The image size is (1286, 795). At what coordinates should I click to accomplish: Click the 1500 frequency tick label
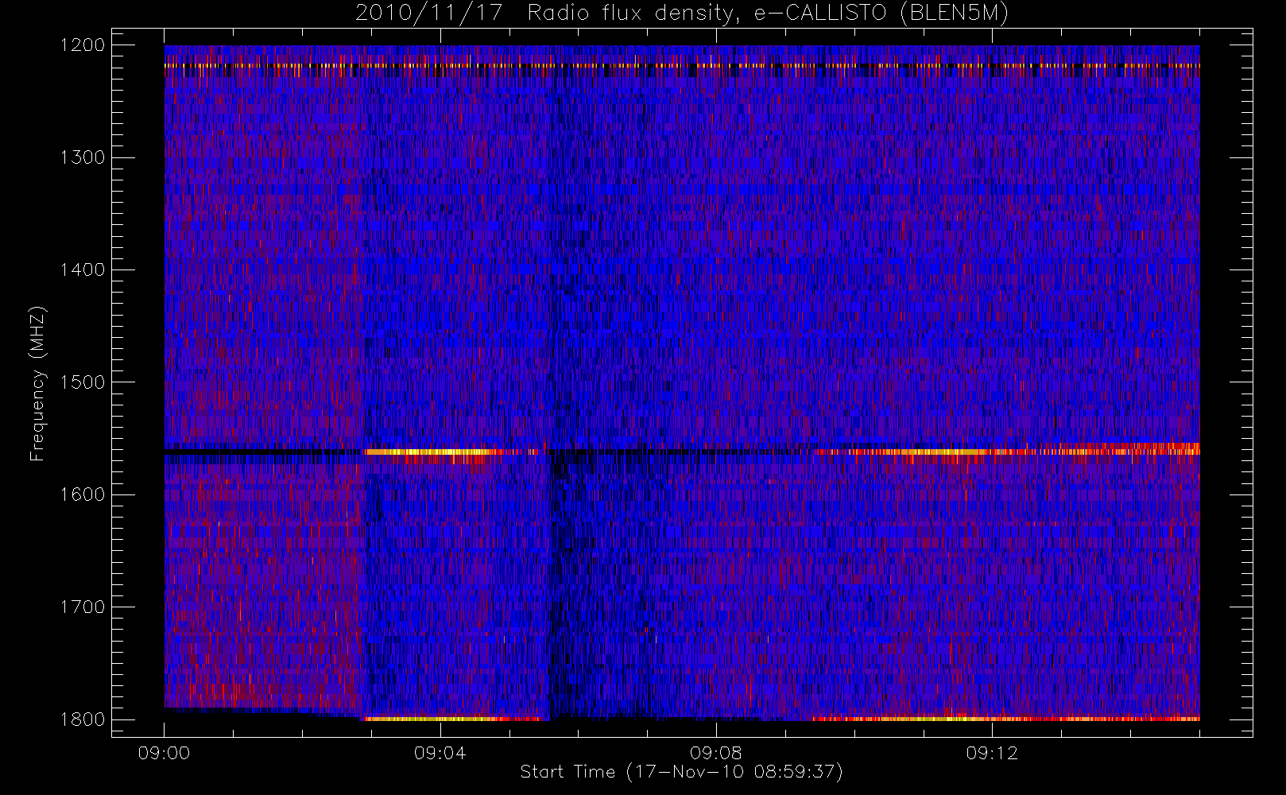point(83,382)
